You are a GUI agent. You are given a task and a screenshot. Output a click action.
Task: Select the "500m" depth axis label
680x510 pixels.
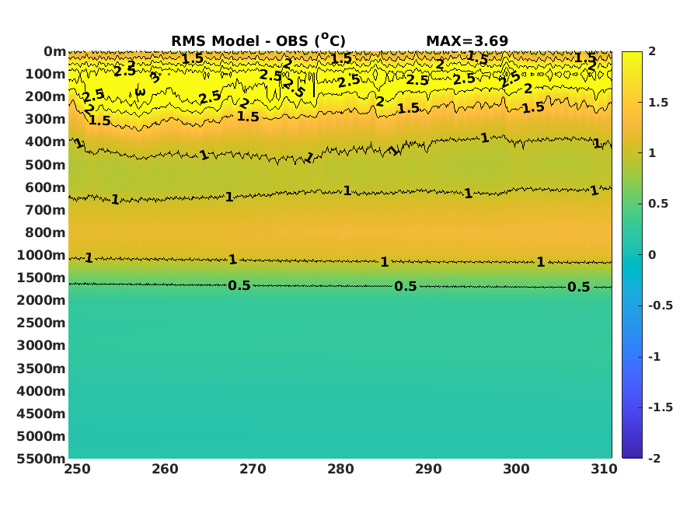point(46,164)
